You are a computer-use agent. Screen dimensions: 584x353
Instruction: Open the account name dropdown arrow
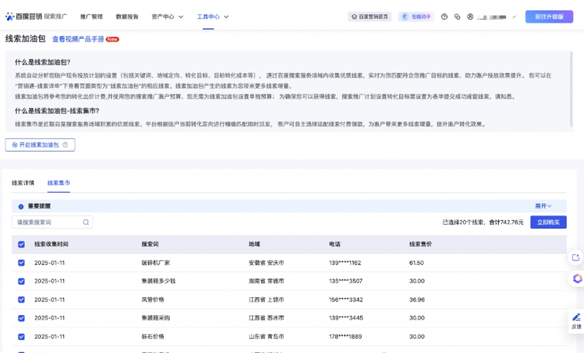click(514, 17)
